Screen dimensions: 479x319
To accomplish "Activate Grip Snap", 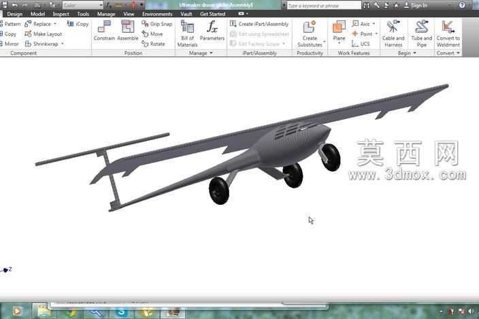I will click(156, 24).
